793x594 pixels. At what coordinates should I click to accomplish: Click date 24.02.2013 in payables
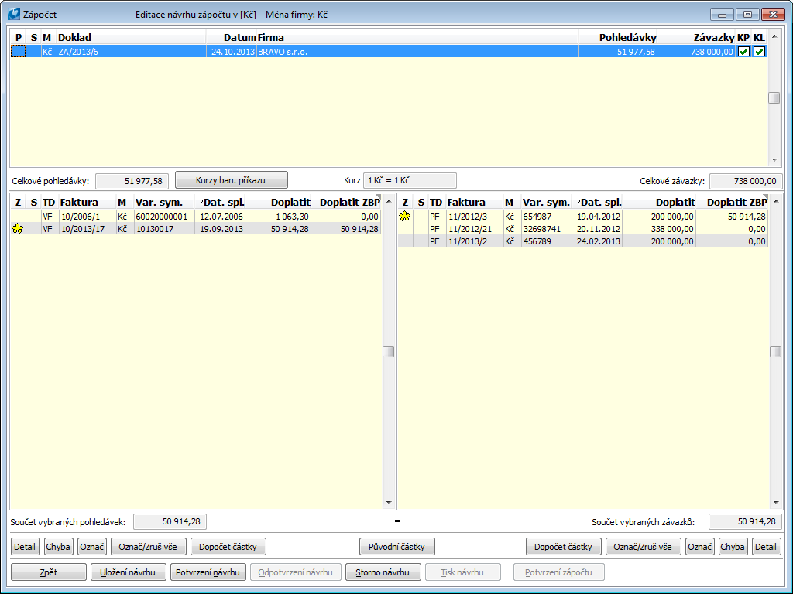point(599,241)
